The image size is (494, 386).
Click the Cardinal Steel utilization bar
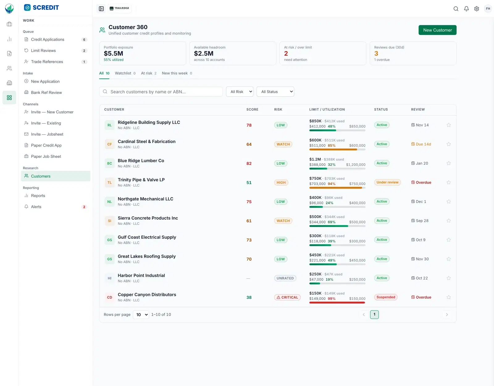337,149
